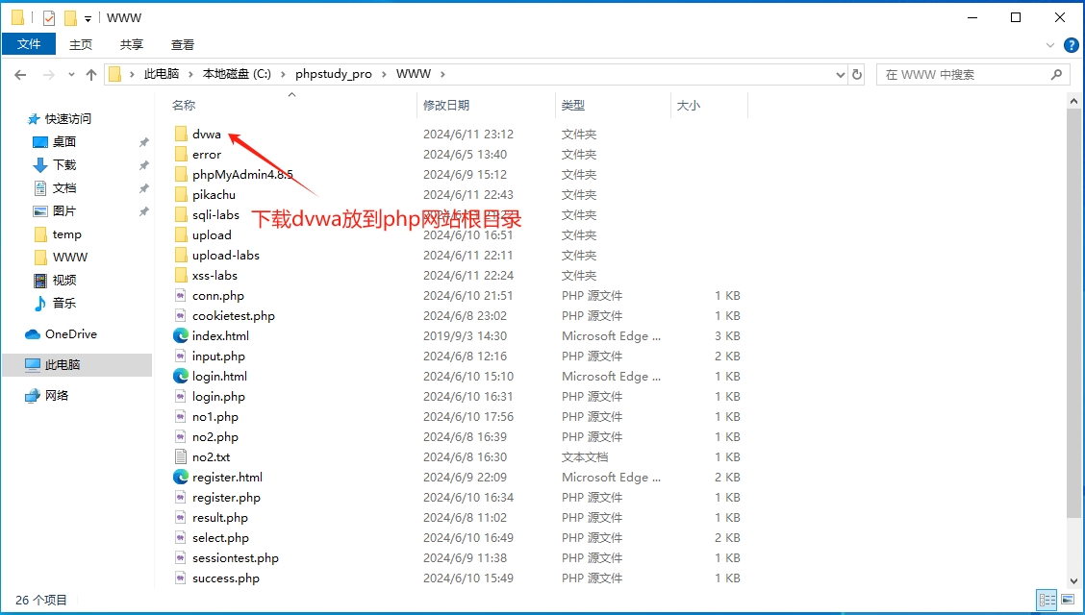
Task: Select the select.php file name
Action: tap(220, 537)
